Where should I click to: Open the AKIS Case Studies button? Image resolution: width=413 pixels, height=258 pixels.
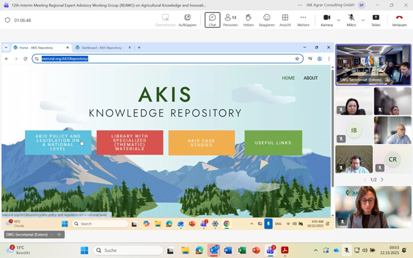[x=201, y=143]
